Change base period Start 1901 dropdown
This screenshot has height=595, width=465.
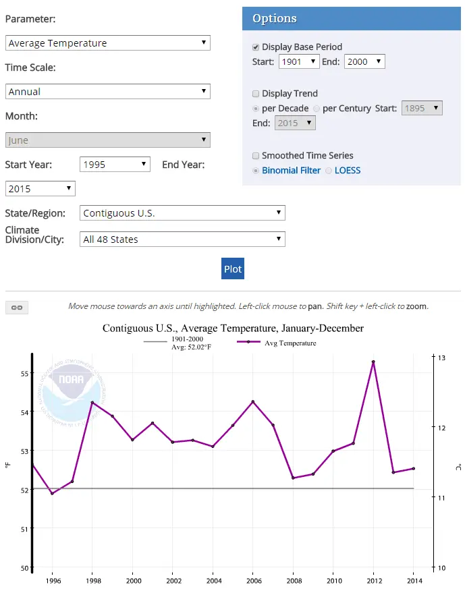[x=299, y=62]
